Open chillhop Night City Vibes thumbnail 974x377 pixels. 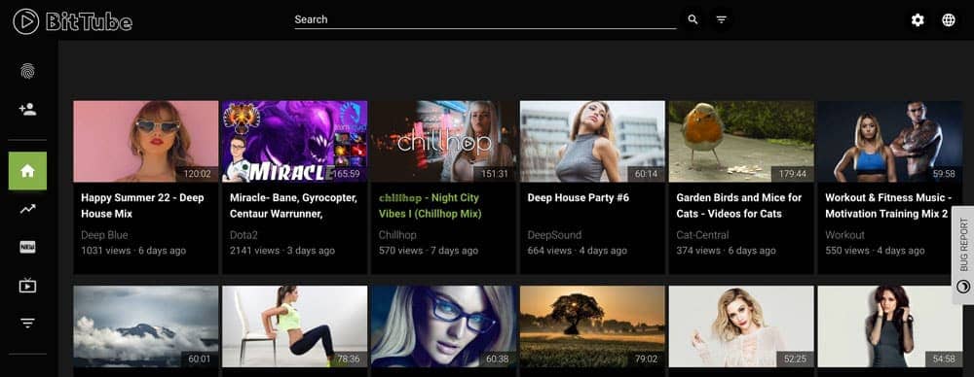pyautogui.click(x=443, y=142)
